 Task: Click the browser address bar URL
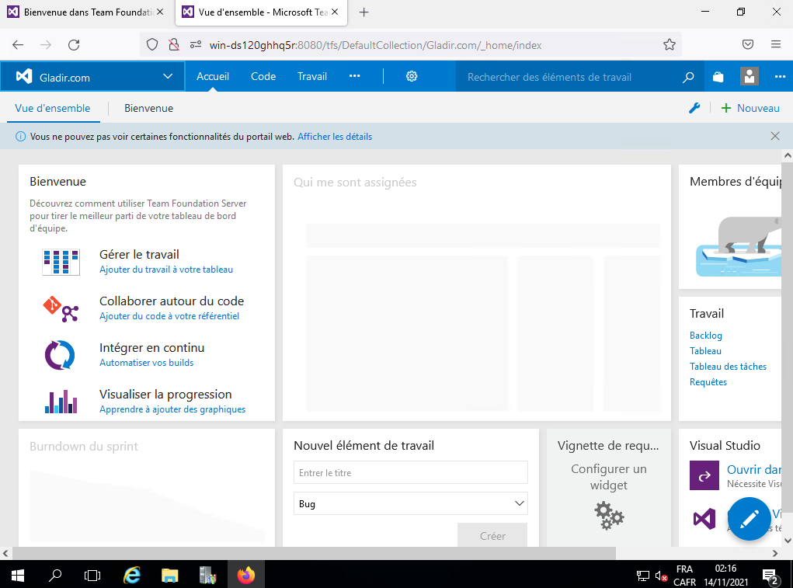[375, 45]
